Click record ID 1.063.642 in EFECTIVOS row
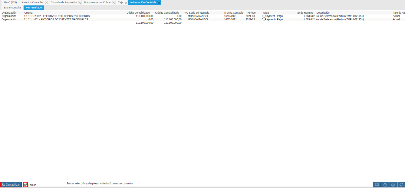The width and height of the screenshot is (405, 188). (x=309, y=16)
